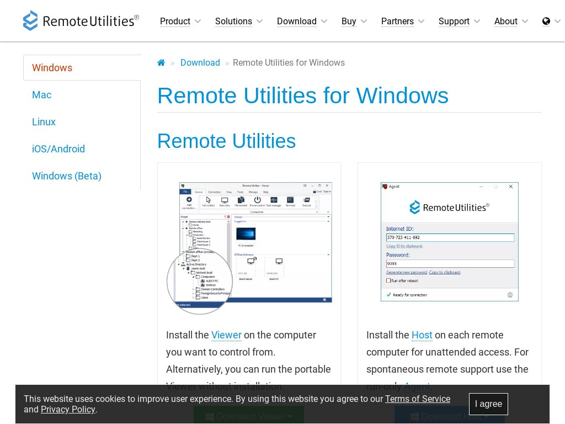Open the Support menu

(454, 21)
